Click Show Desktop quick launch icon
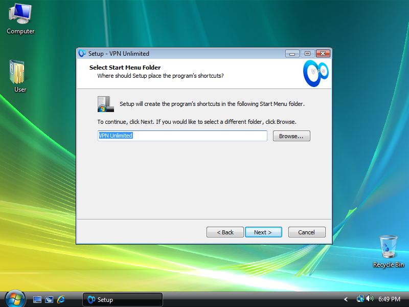Screen dimensions: 409x307 coord(37,299)
